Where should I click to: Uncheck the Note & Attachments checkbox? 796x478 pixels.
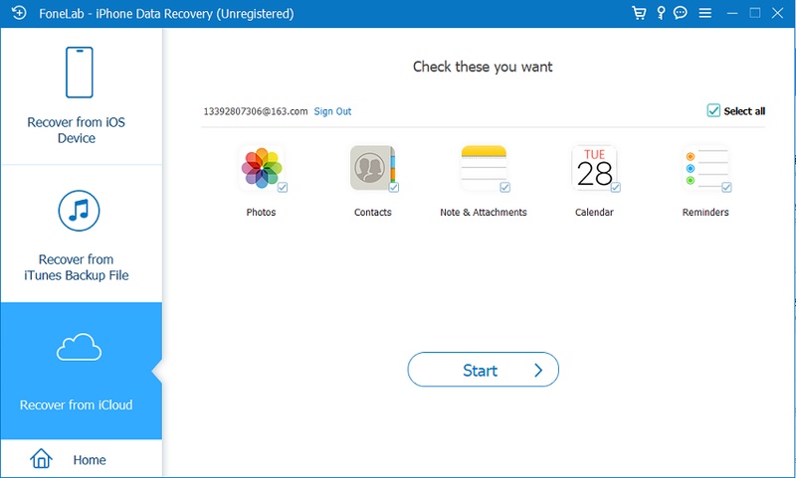tap(504, 188)
